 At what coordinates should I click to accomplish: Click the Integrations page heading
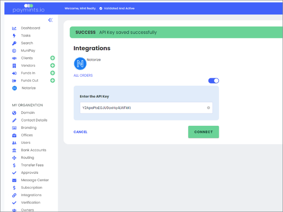click(92, 48)
